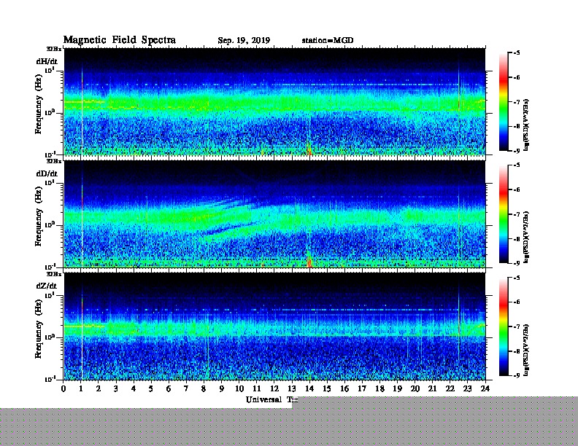This screenshot has width=578, height=446.
Task: Click the "Magnetic Field Spectra" title
Action: pyautogui.click(x=120, y=40)
